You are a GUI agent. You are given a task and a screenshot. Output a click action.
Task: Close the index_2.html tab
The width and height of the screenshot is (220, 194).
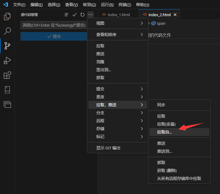click(x=175, y=15)
